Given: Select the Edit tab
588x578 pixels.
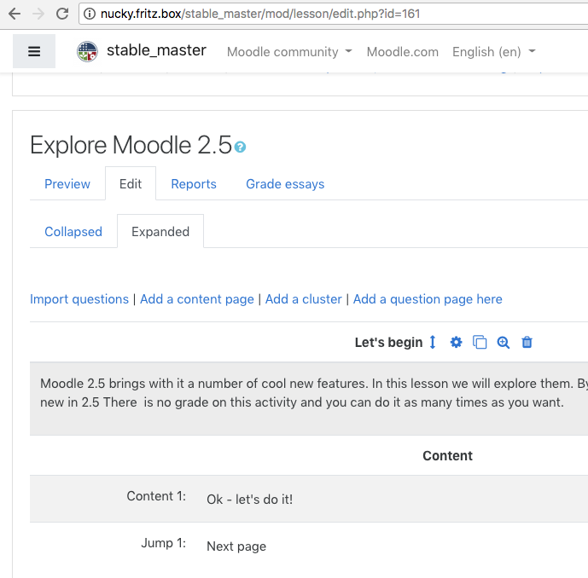Looking at the screenshot, I should click(131, 184).
